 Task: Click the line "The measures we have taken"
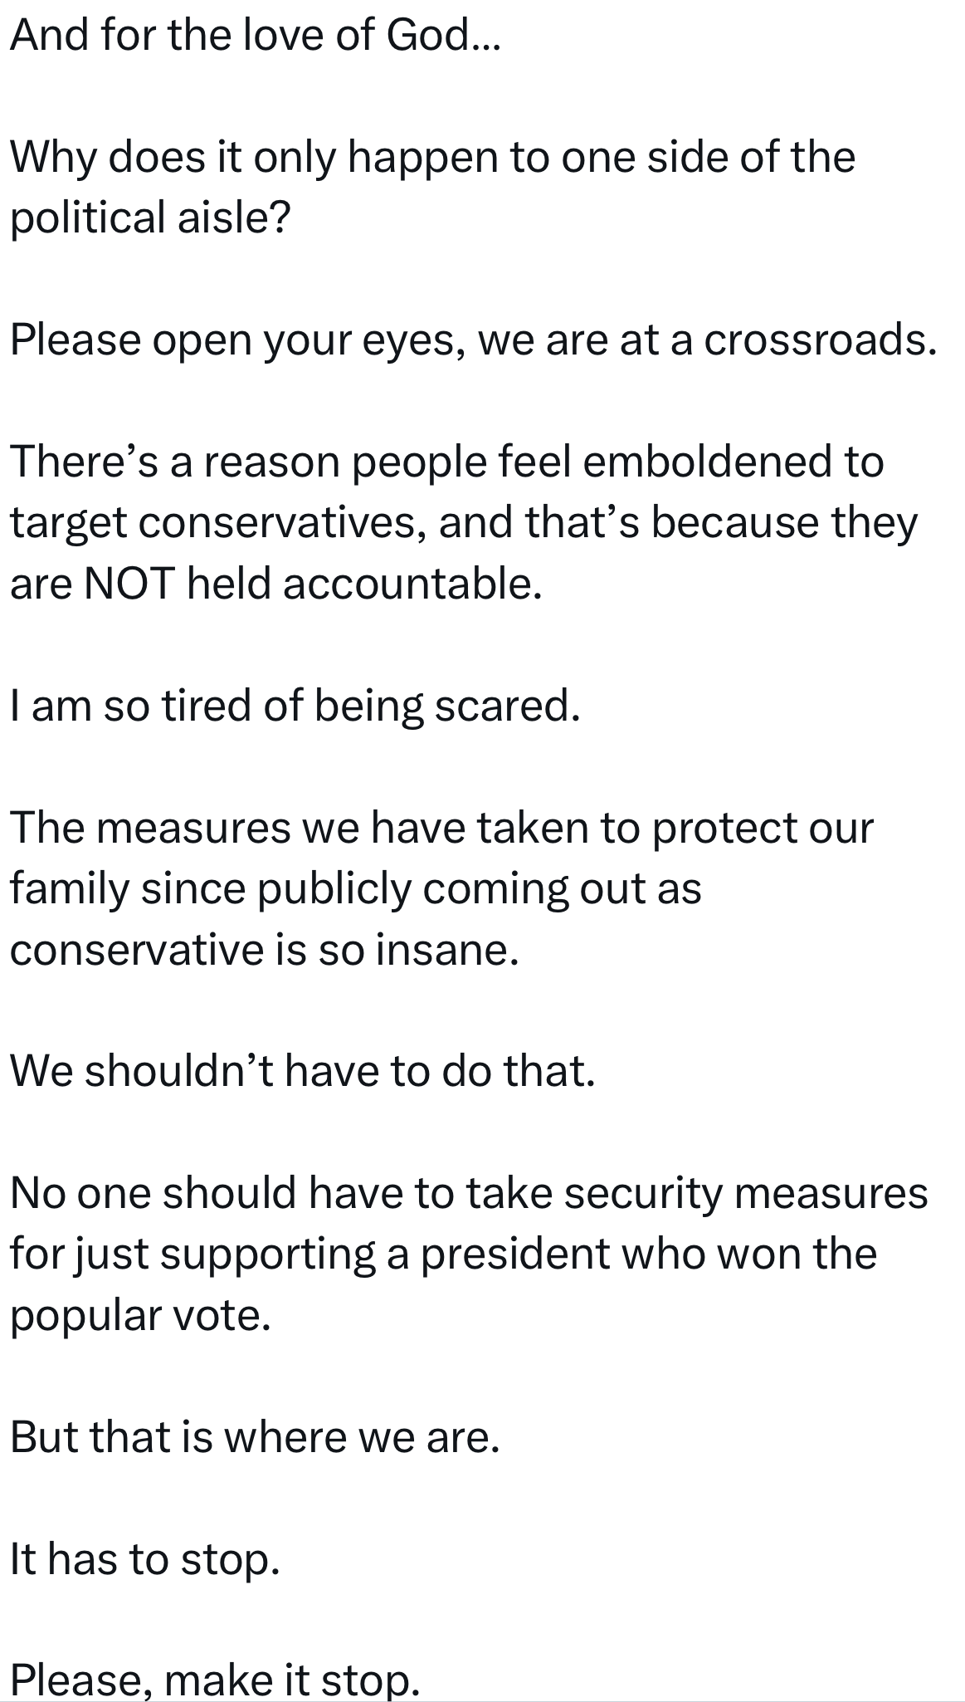click(x=441, y=829)
